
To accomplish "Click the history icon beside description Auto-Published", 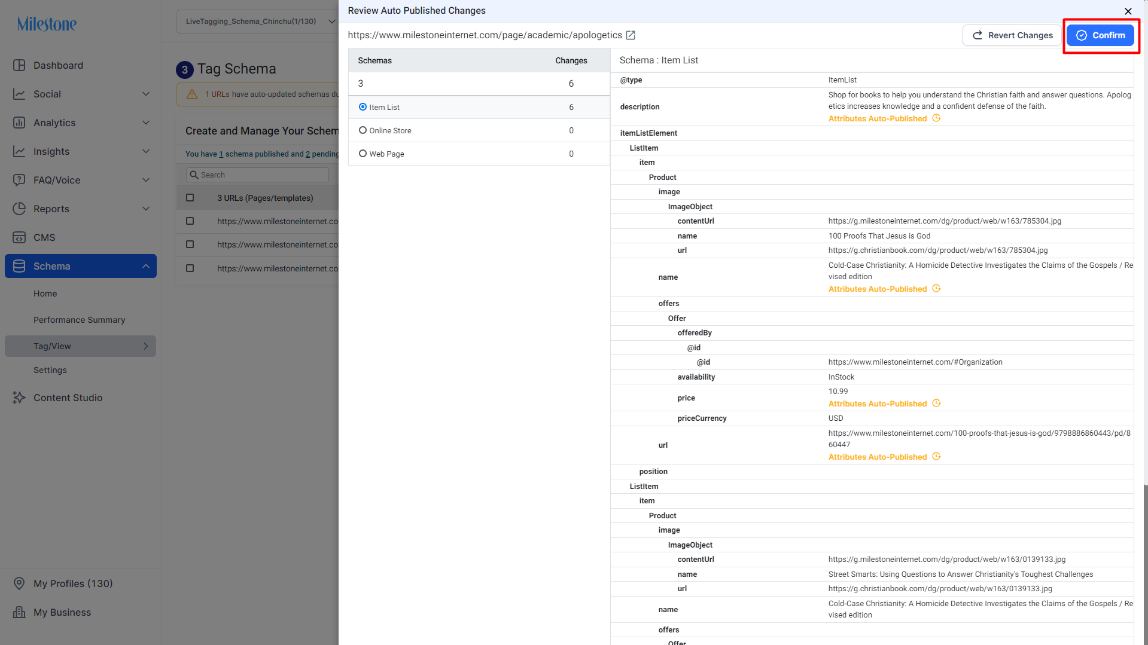I will coord(937,118).
